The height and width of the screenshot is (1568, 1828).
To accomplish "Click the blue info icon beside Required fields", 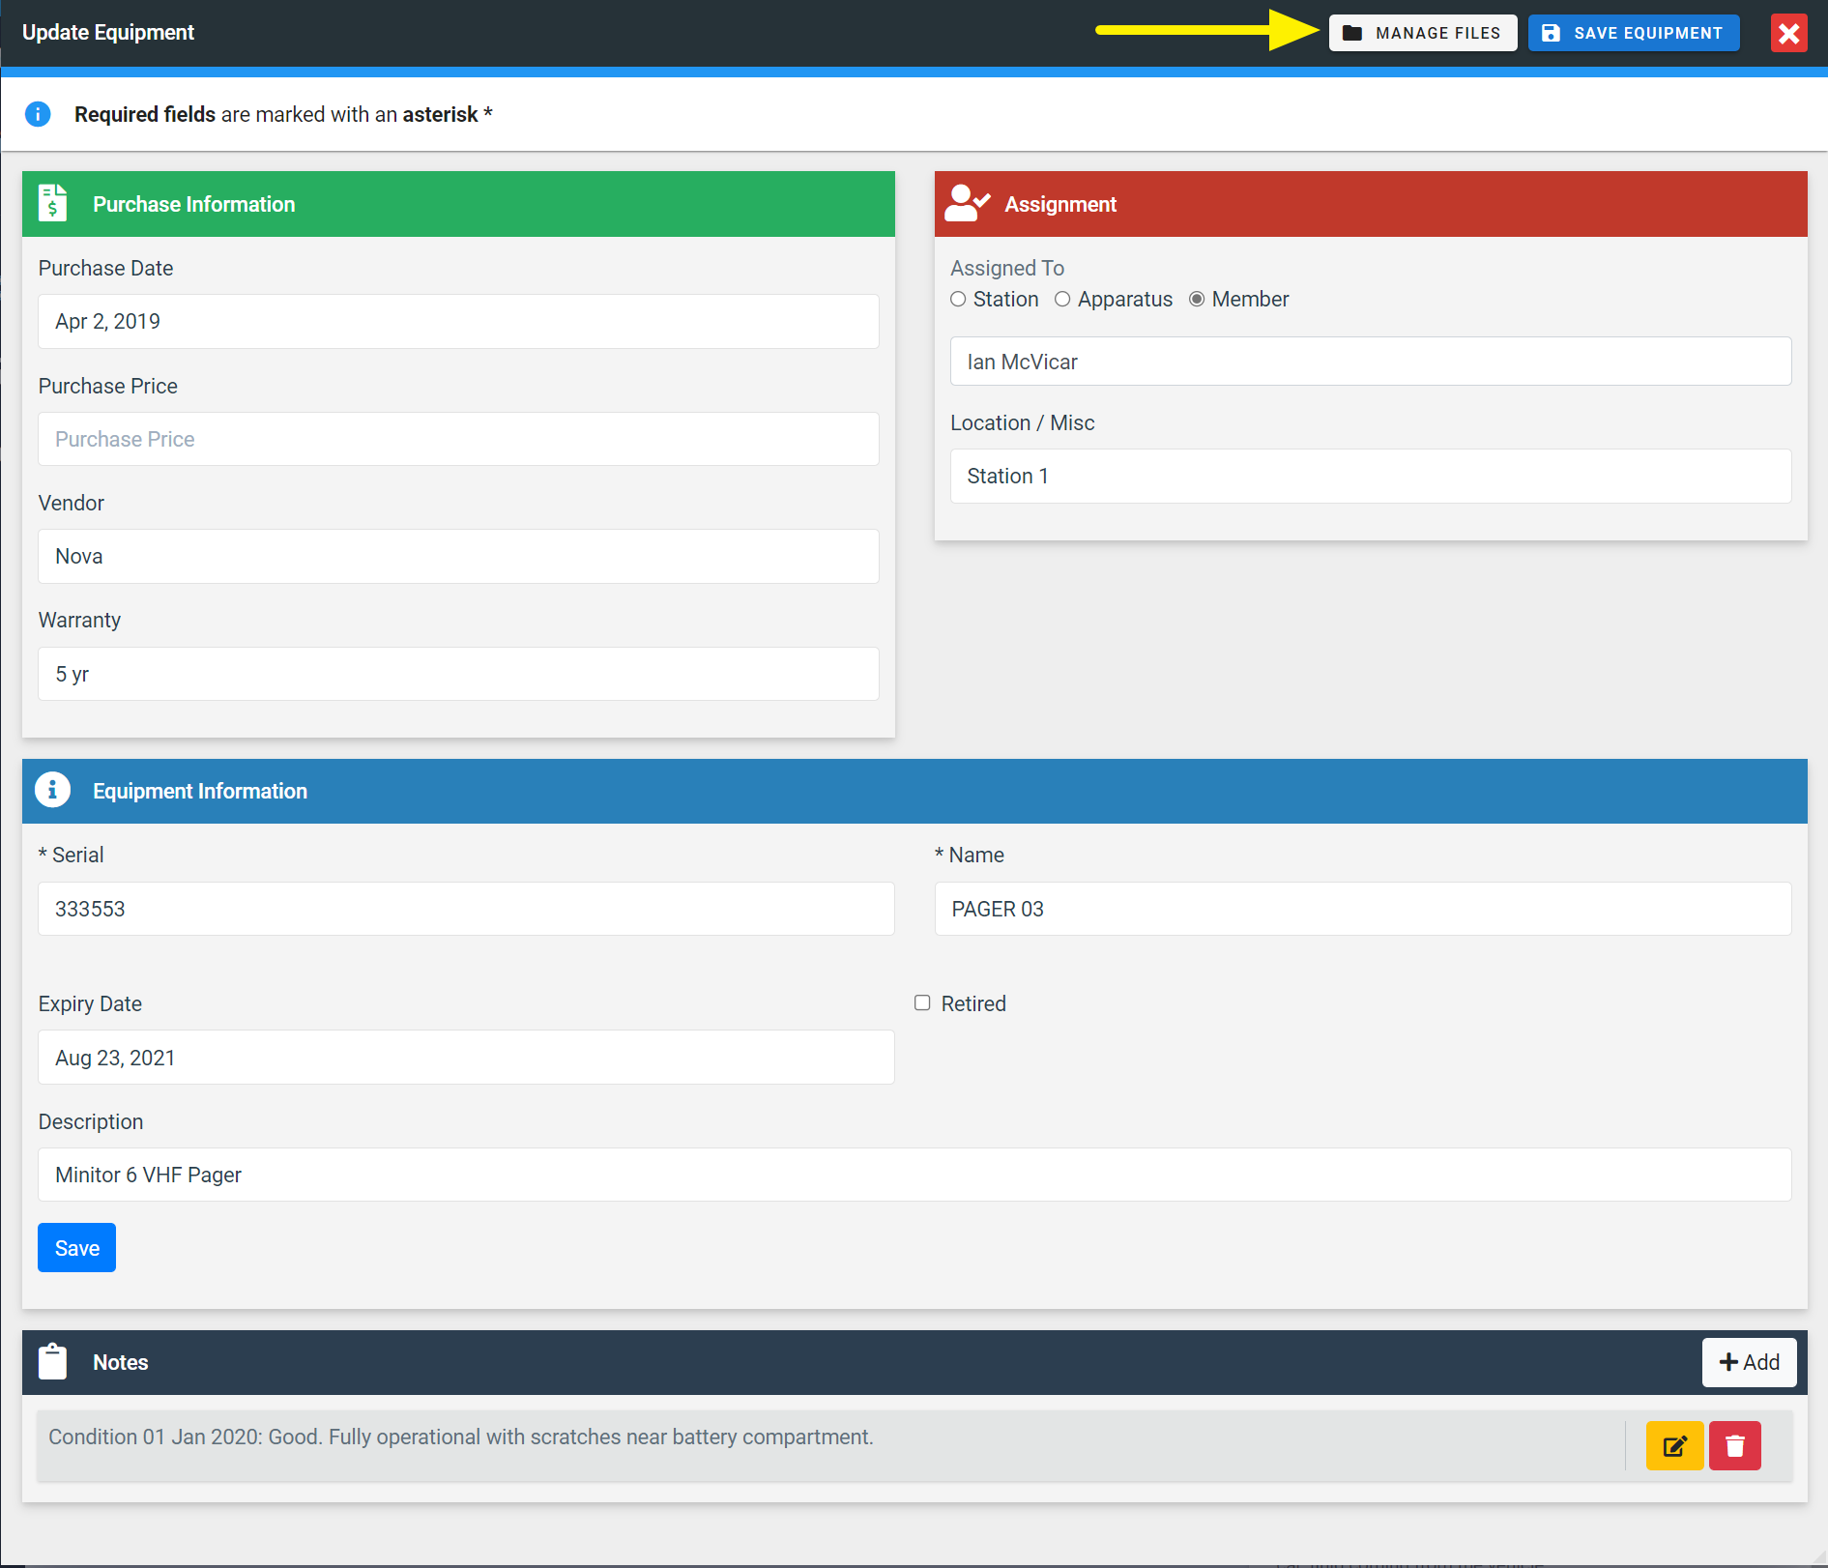I will [x=38, y=114].
